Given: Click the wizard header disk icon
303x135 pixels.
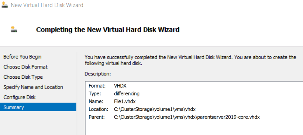Looking at the screenshot, I should pos(14,29).
